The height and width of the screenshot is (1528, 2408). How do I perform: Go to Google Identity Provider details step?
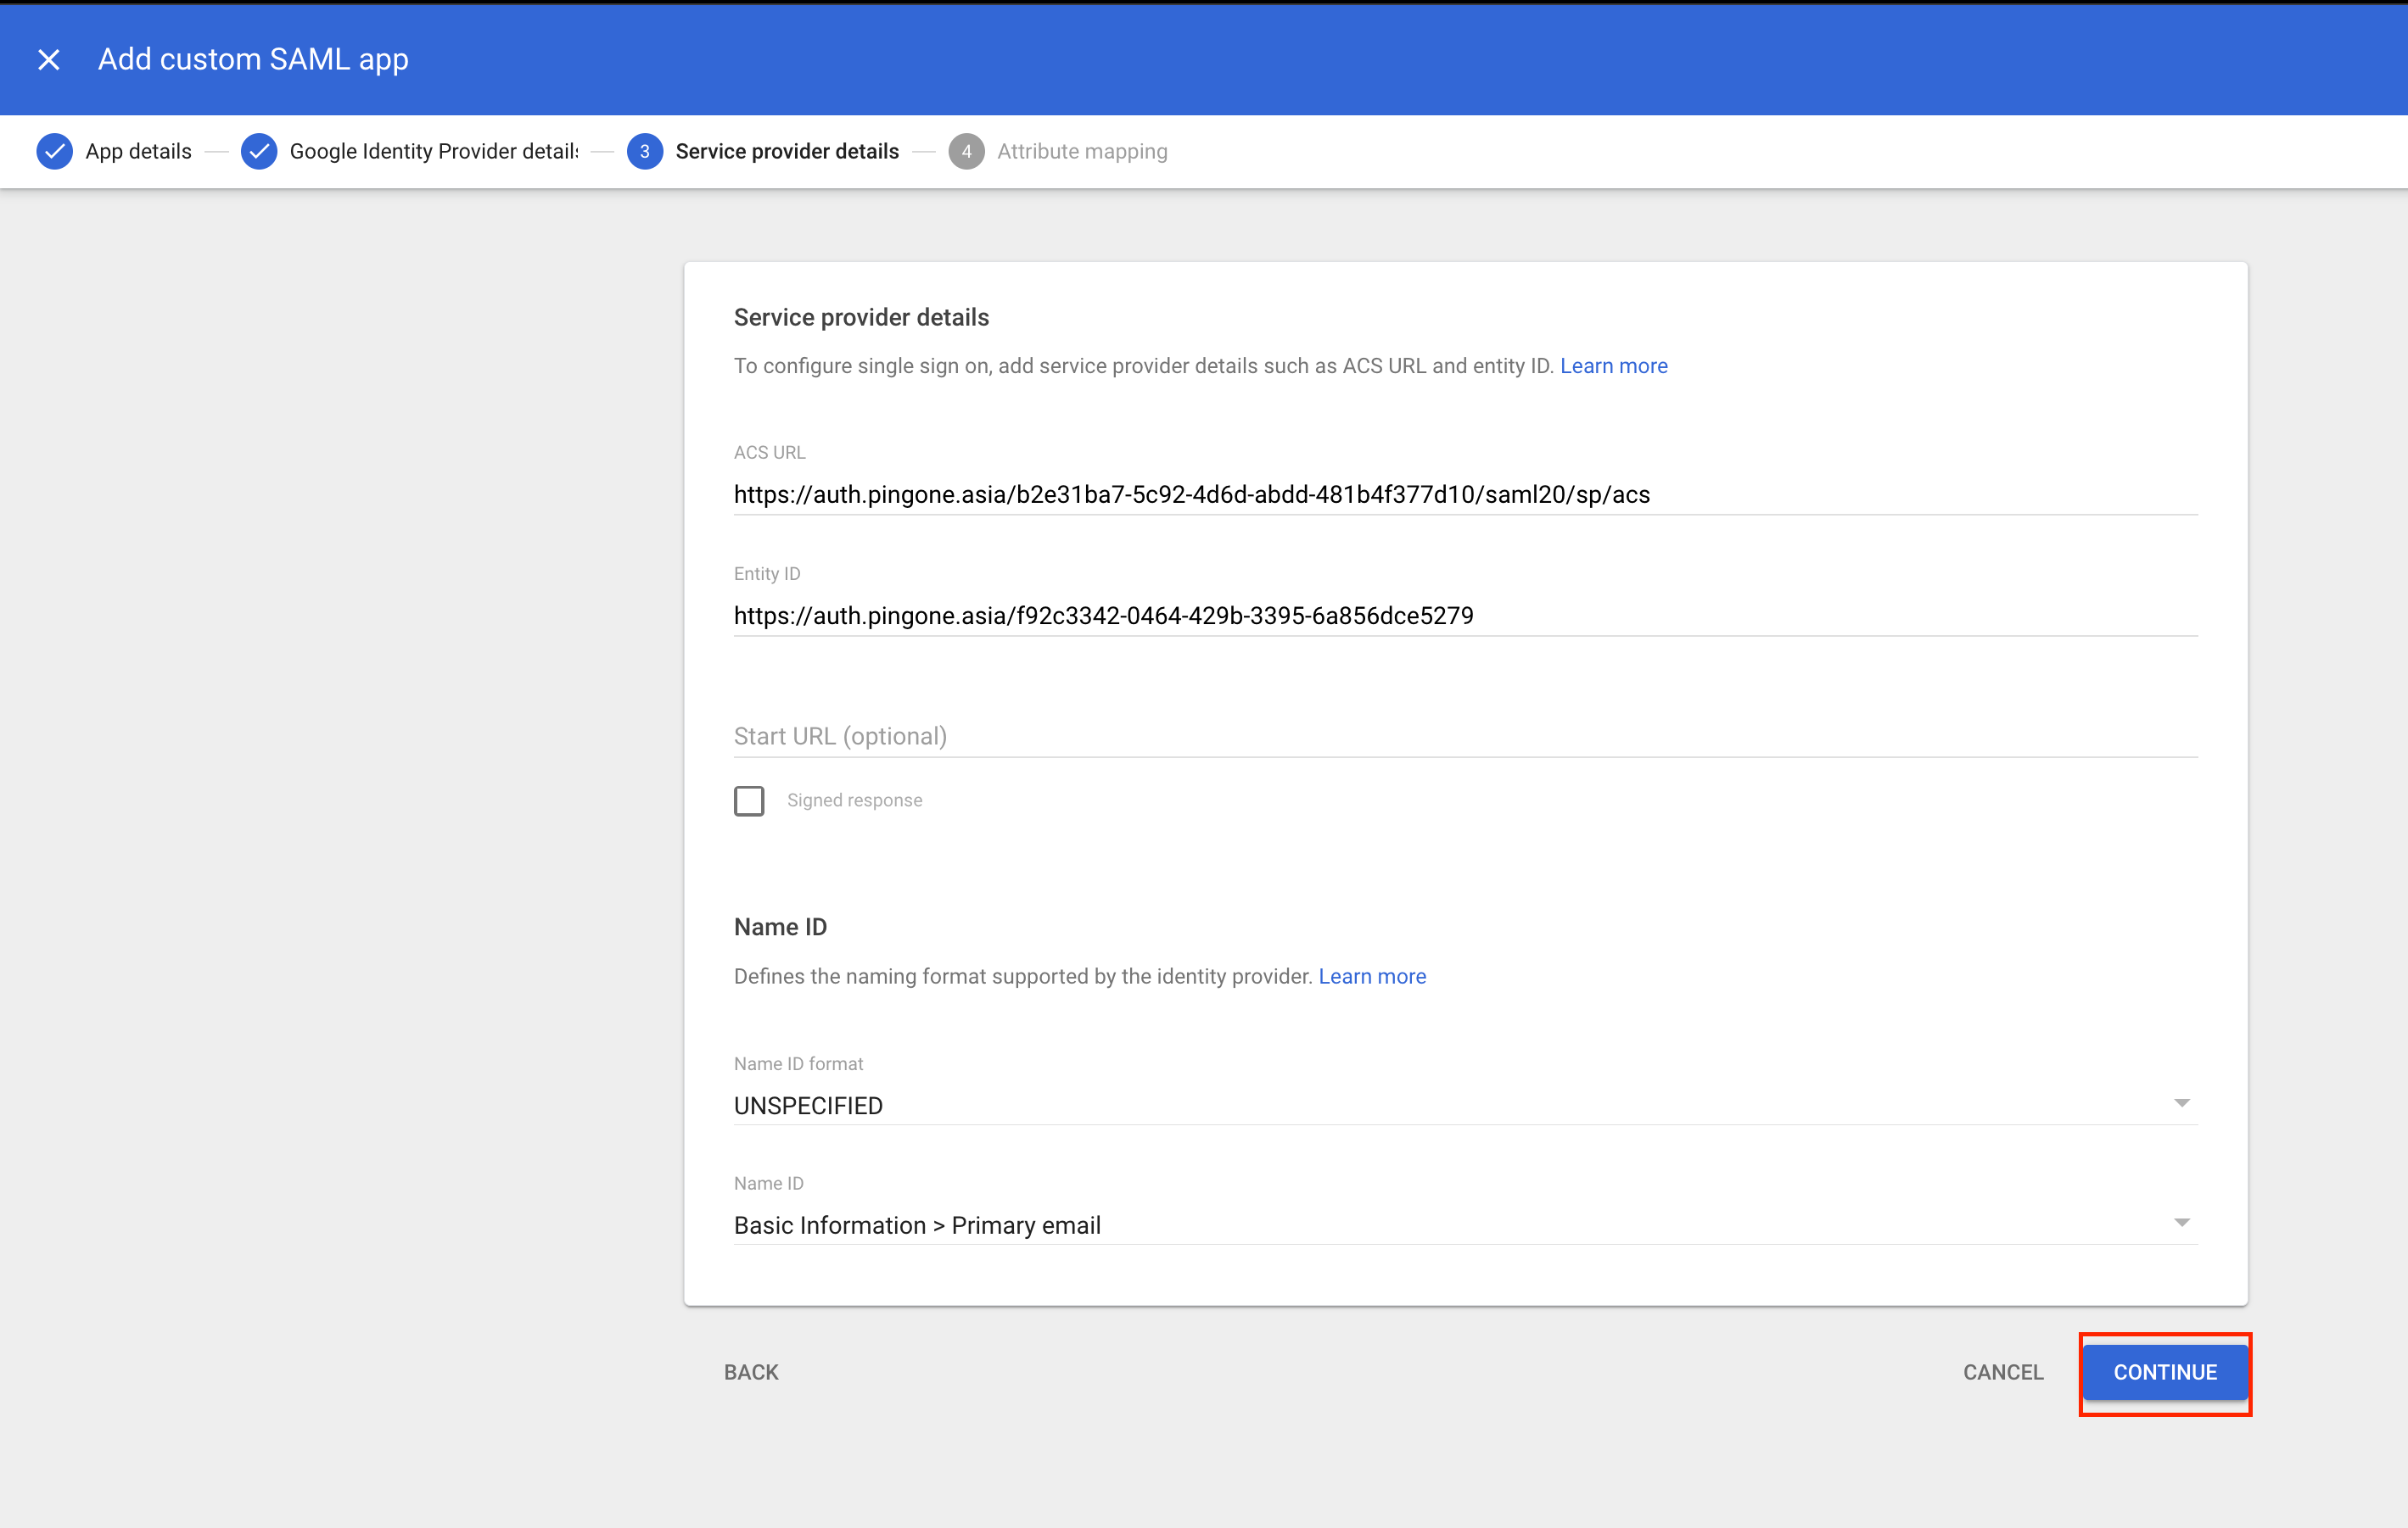coord(433,151)
